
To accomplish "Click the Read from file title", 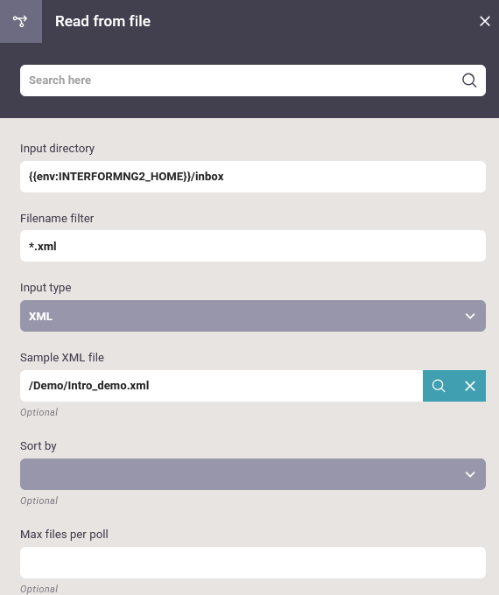I will coord(103,21).
